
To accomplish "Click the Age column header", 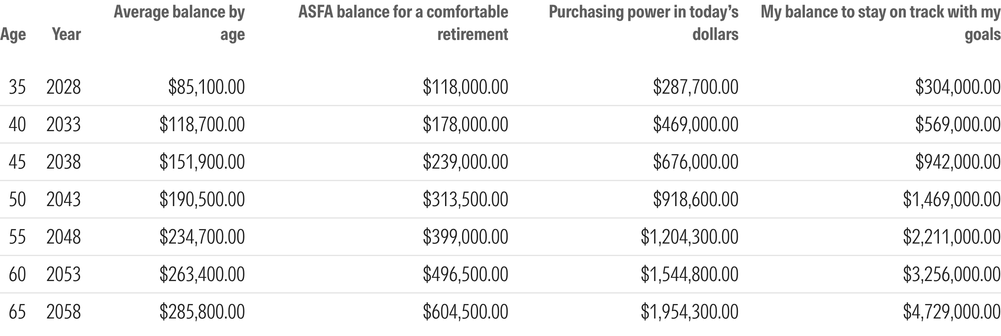I will pos(13,35).
